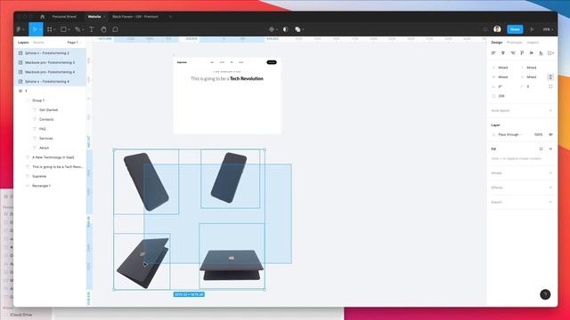Image resolution: width=570 pixels, height=320 pixels.
Task: Click the Boolean union icon
Action: point(297,29)
